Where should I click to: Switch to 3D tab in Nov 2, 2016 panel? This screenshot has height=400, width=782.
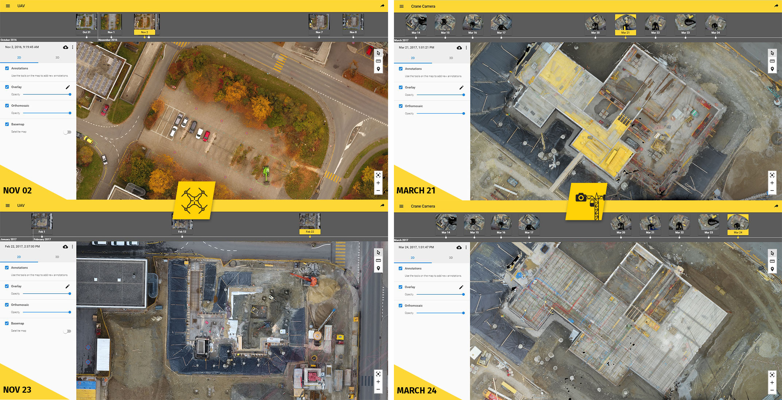pyautogui.click(x=57, y=58)
